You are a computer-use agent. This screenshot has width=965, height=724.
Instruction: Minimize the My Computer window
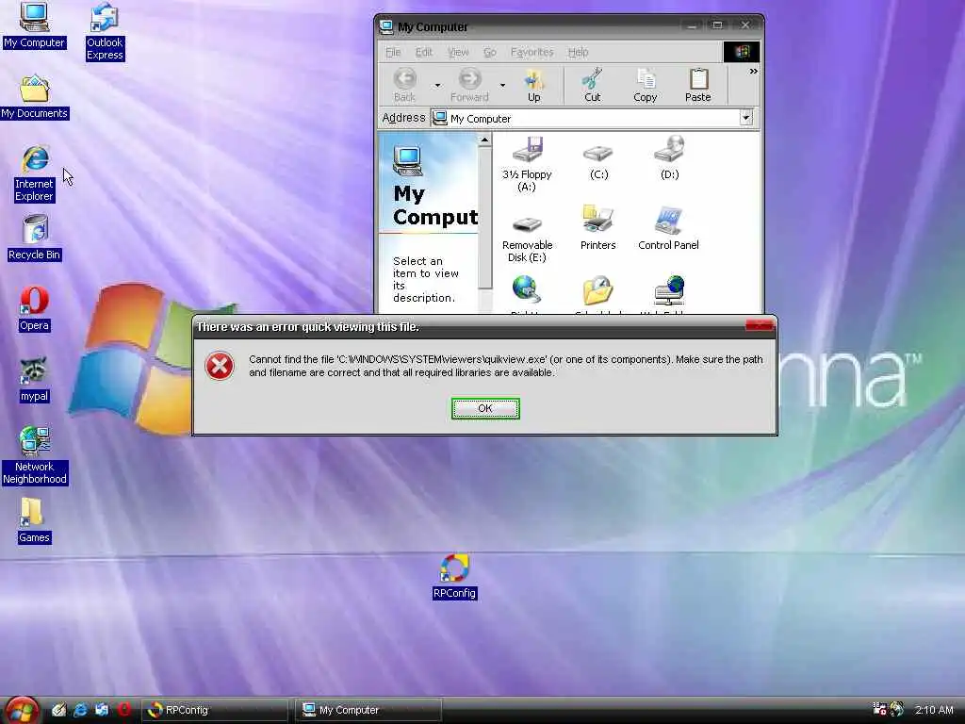pos(691,25)
